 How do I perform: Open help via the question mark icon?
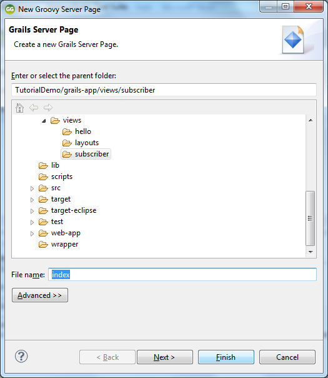coord(21,356)
